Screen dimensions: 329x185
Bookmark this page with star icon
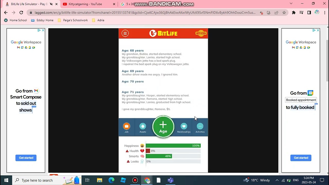tap(284, 13)
